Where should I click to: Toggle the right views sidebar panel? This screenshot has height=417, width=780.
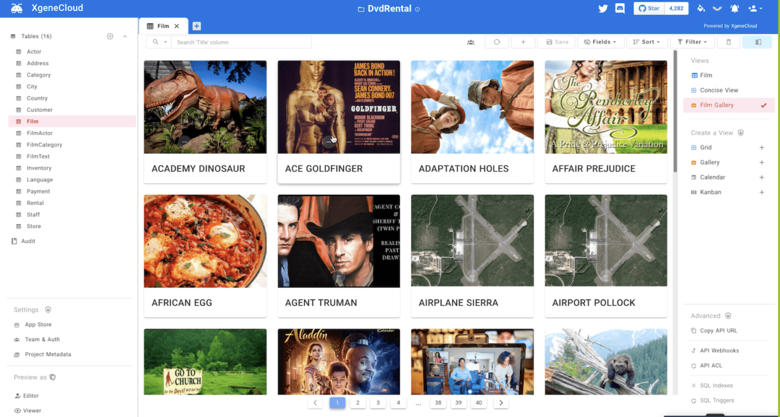[x=757, y=42]
